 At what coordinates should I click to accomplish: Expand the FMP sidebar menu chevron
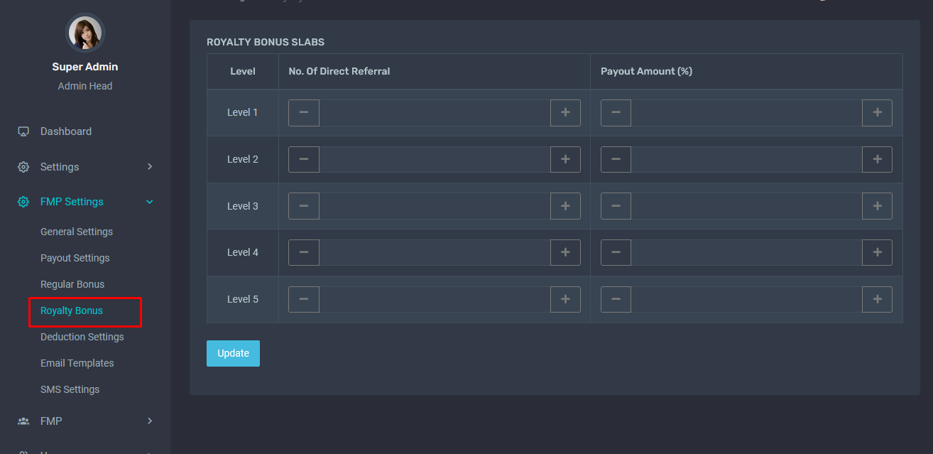click(x=150, y=421)
